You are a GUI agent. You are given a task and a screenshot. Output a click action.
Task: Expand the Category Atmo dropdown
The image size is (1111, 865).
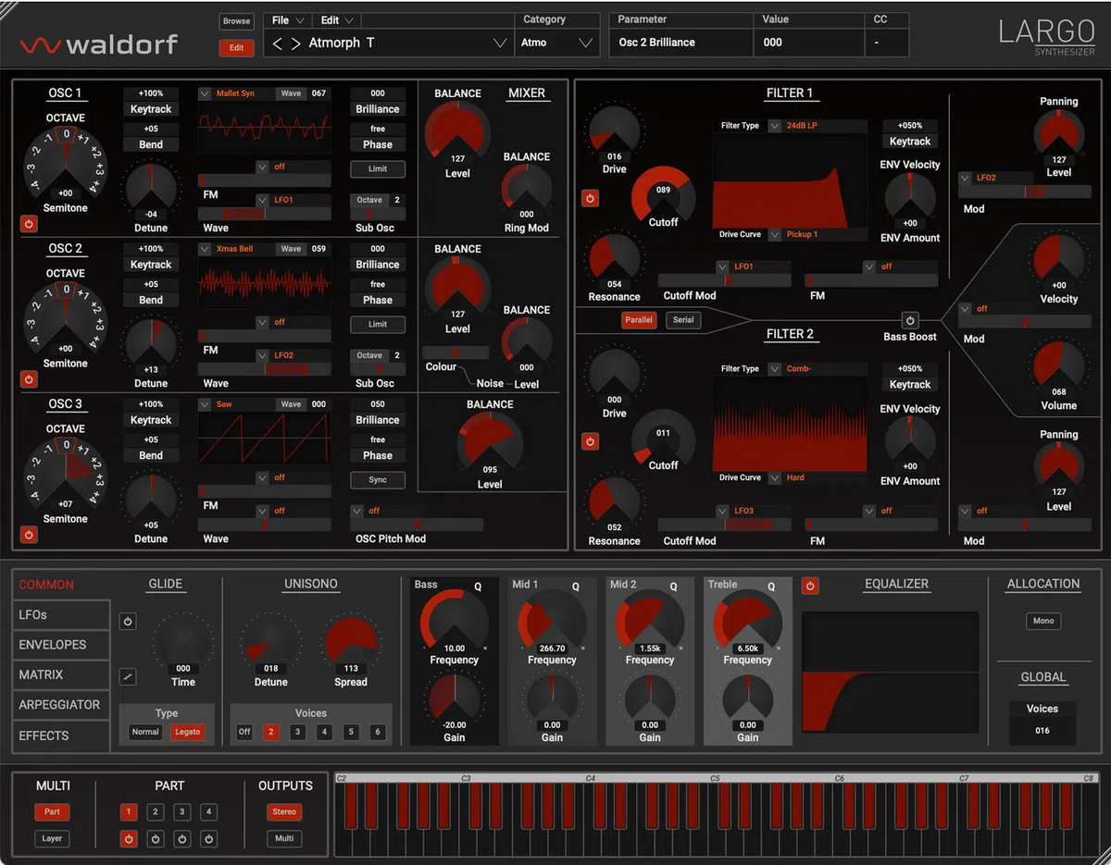pos(584,43)
